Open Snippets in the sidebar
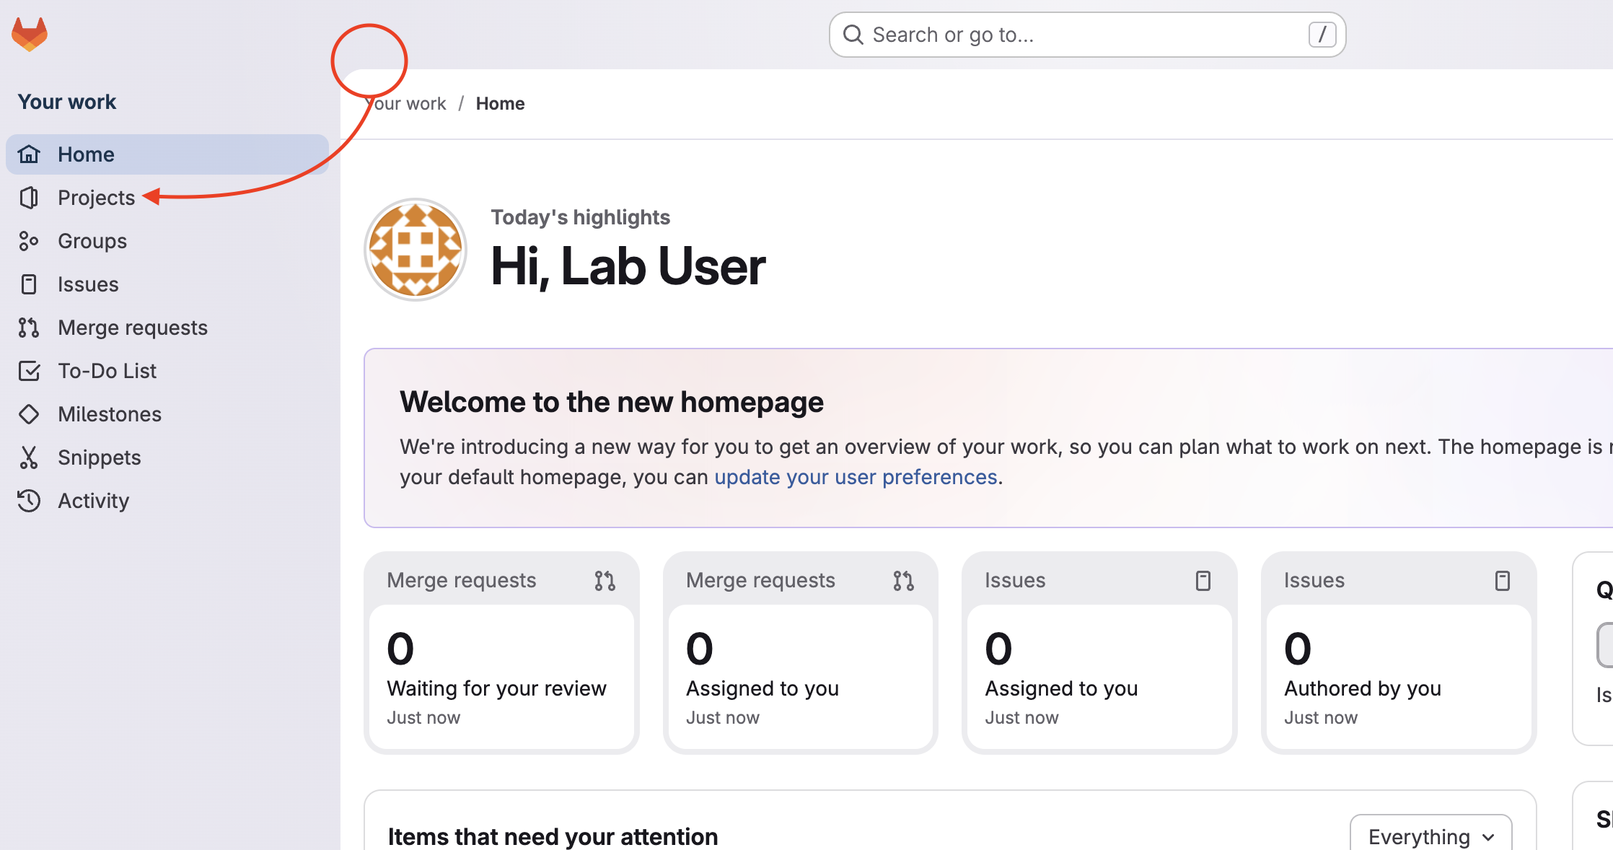This screenshot has height=850, width=1613. (167, 457)
